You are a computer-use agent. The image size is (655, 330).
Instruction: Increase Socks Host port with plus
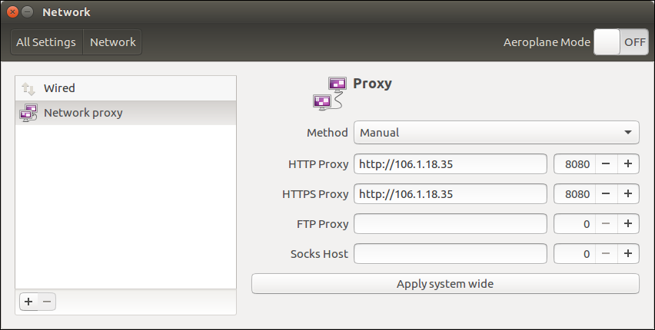coord(628,253)
